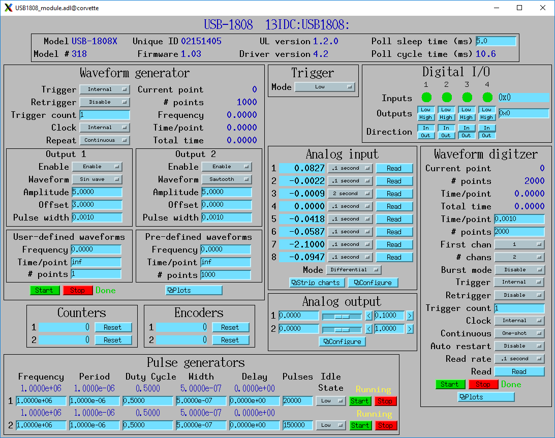Click waveform generator Trigger count field

click(x=104, y=115)
